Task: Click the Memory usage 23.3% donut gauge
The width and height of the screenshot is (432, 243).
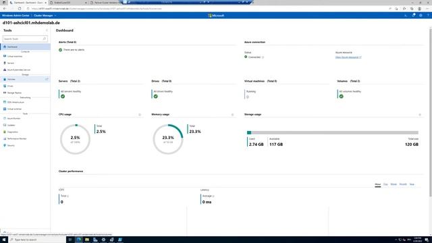Action: (168, 139)
